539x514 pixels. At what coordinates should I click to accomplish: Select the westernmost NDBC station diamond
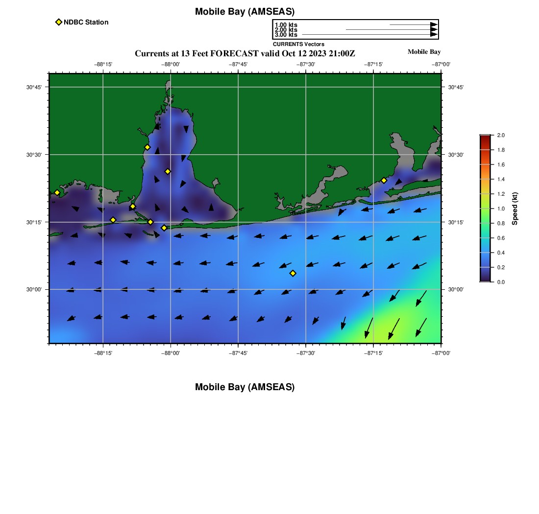(x=57, y=192)
